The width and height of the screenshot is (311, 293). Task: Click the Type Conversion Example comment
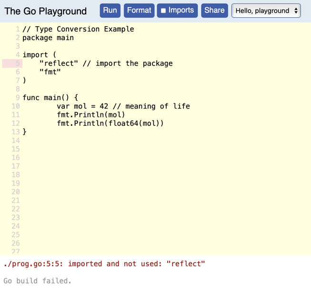pyautogui.click(x=78, y=29)
